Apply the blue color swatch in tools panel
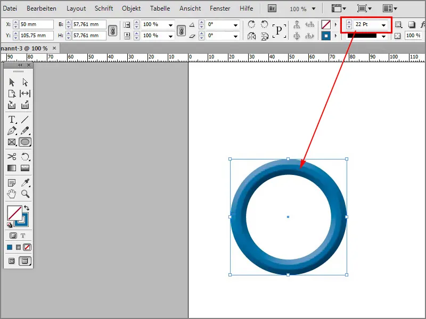Viewport: 426px width, 319px height. (10, 247)
